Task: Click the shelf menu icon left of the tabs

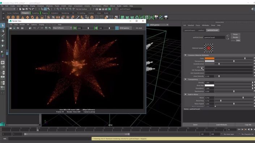Action: [3, 13]
